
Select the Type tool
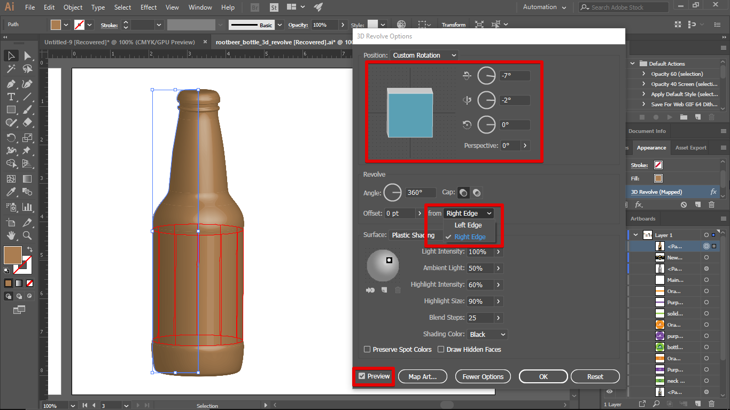[x=11, y=97]
